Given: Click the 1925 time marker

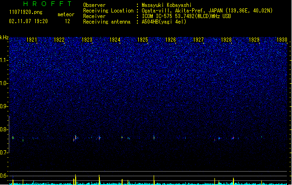Looking at the screenshot, I should 143,40.
